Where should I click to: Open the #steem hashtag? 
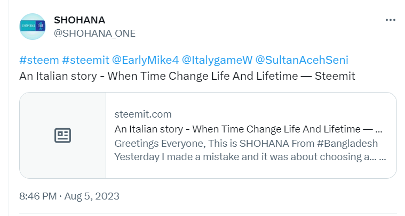pos(39,60)
